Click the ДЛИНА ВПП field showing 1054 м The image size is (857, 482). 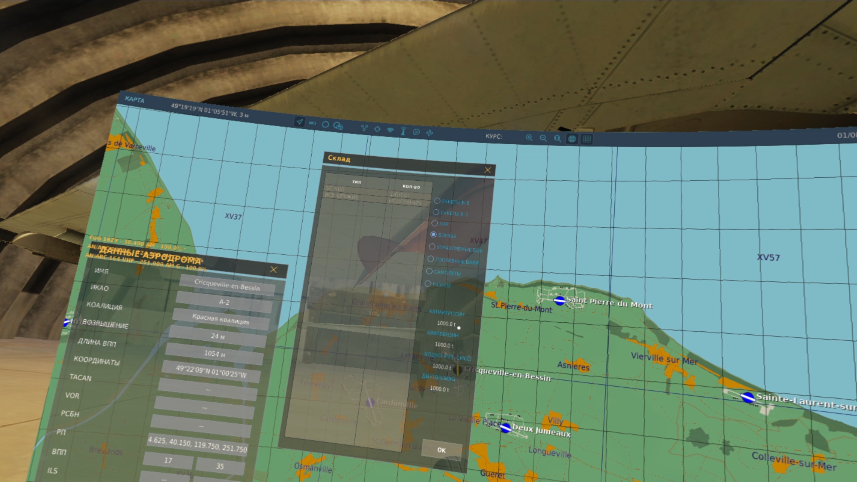pos(214,353)
